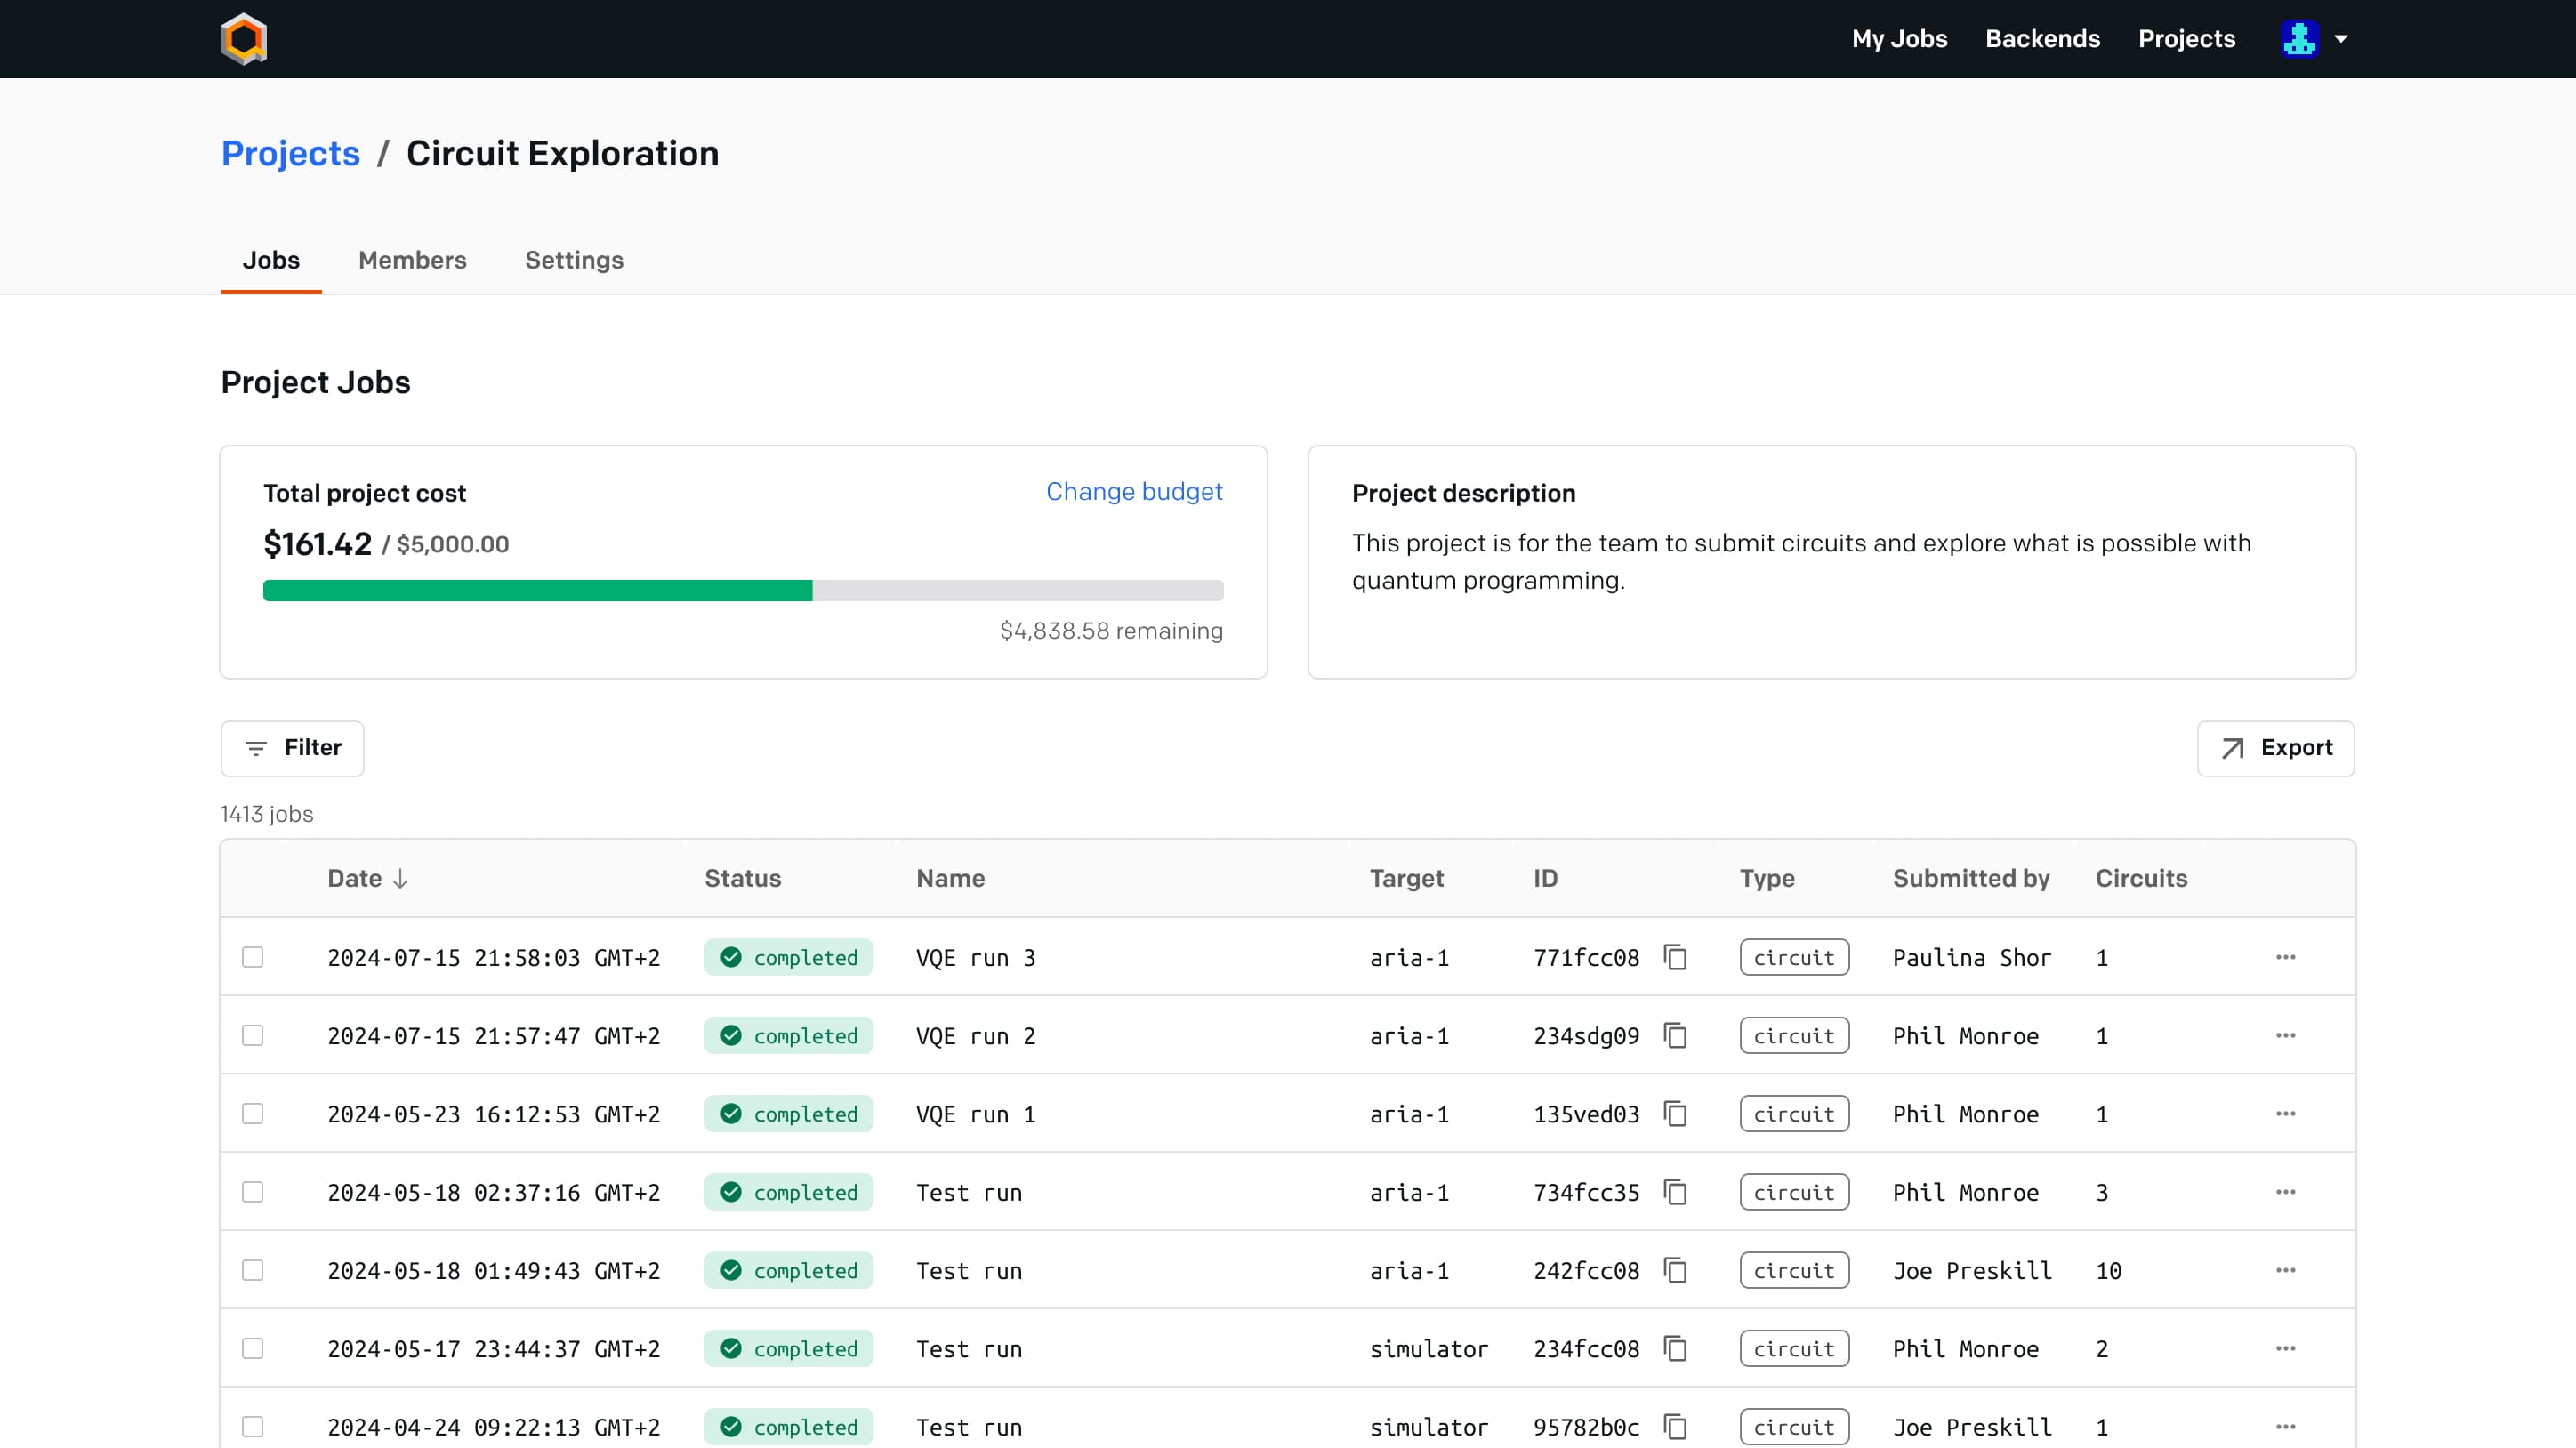2576x1448 pixels.
Task: Copy the ID 771fcc08 for VQE run 3
Action: point(1675,957)
